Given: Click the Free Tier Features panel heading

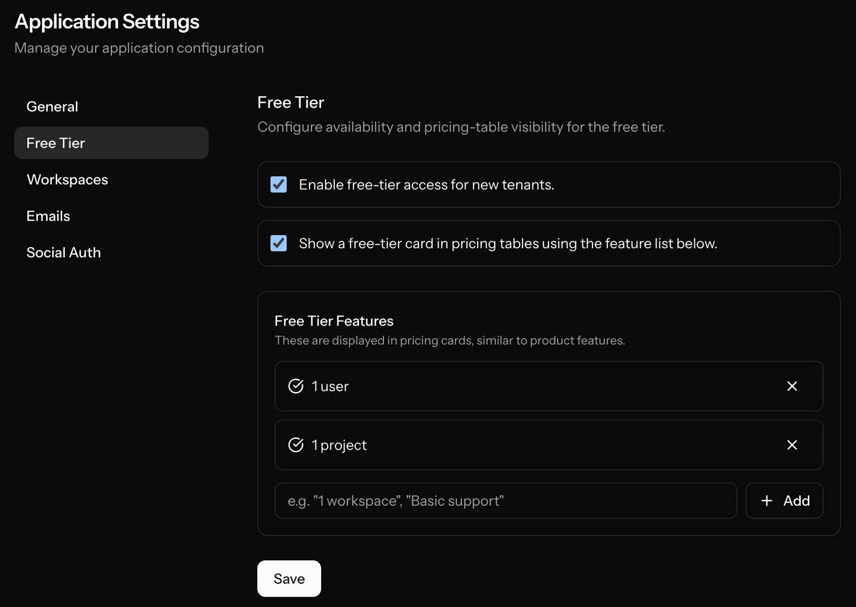Looking at the screenshot, I should tap(334, 320).
